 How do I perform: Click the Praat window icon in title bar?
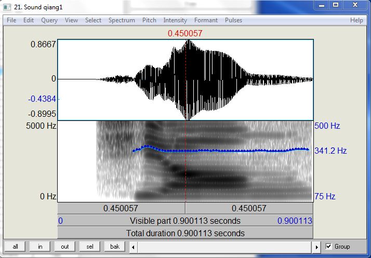pos(7,7)
